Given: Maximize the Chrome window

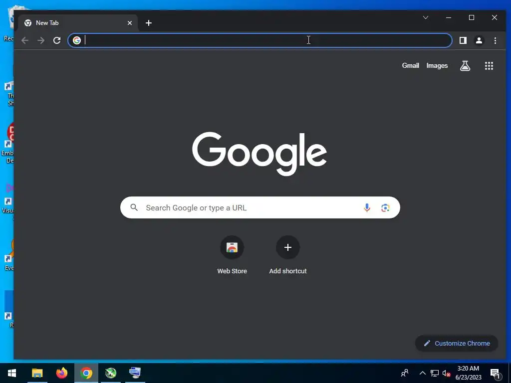Looking at the screenshot, I should coord(471,17).
